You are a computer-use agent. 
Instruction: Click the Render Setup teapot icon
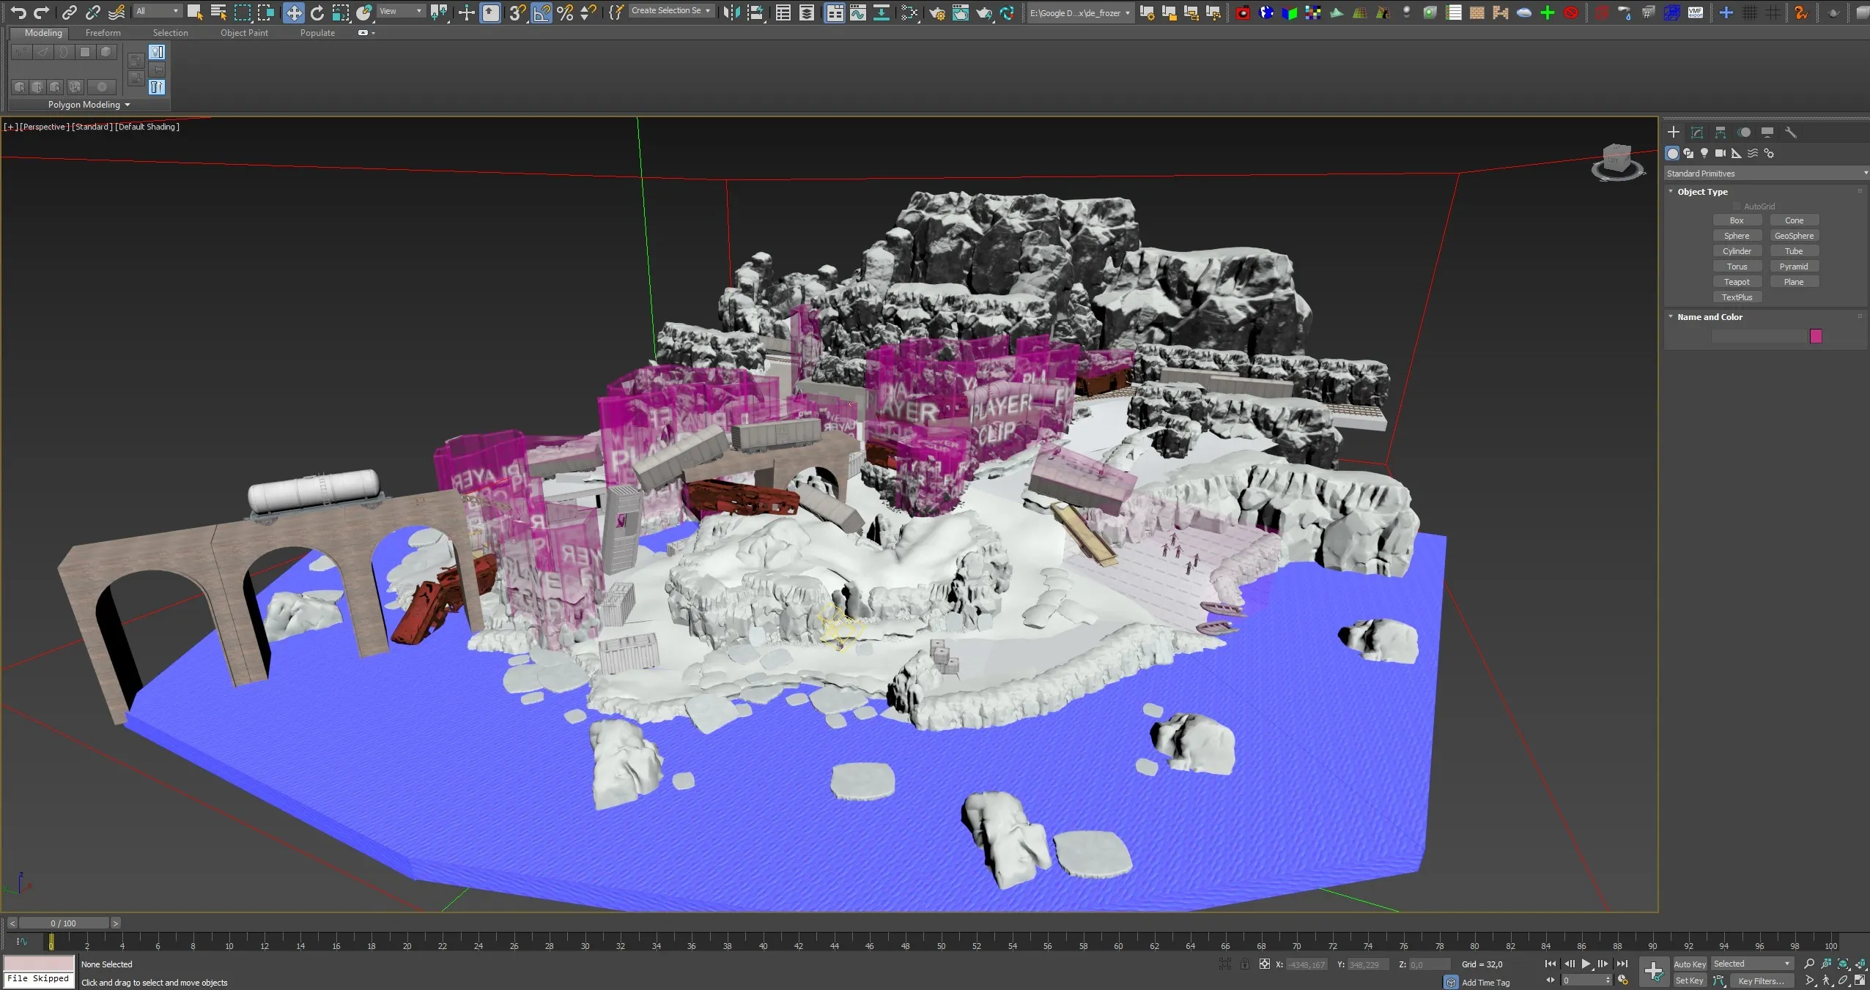tap(936, 12)
